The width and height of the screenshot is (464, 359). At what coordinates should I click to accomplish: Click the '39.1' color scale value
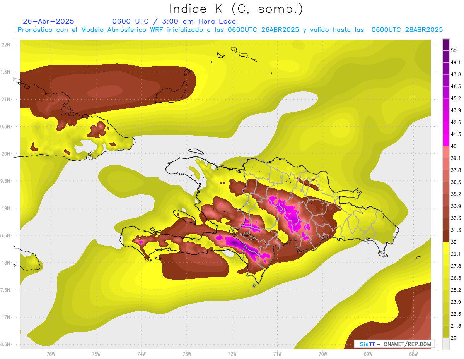pos(455,158)
